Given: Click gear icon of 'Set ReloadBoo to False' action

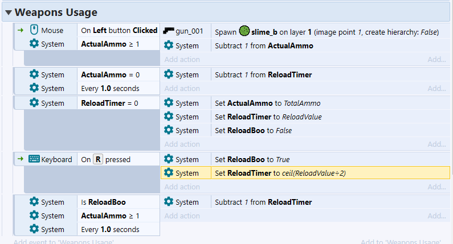Looking at the screenshot, I should click(169, 130).
